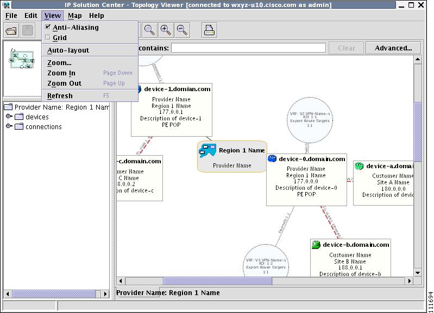The width and height of the screenshot is (434, 313).
Task: Click the Region 1 Name cloud icon
Action: [x=207, y=151]
